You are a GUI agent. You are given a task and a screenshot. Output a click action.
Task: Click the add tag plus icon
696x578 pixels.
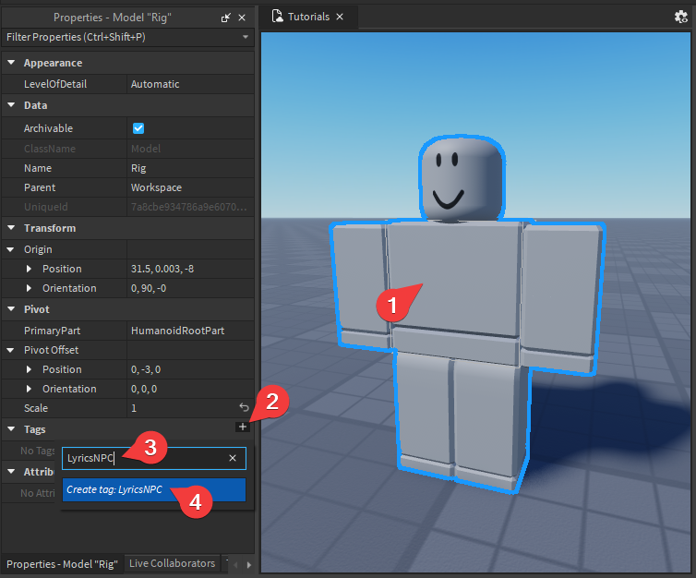click(x=242, y=427)
